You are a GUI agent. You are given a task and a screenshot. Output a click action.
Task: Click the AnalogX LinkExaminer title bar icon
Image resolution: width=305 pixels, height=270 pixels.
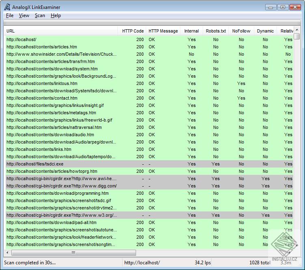pos(7,7)
